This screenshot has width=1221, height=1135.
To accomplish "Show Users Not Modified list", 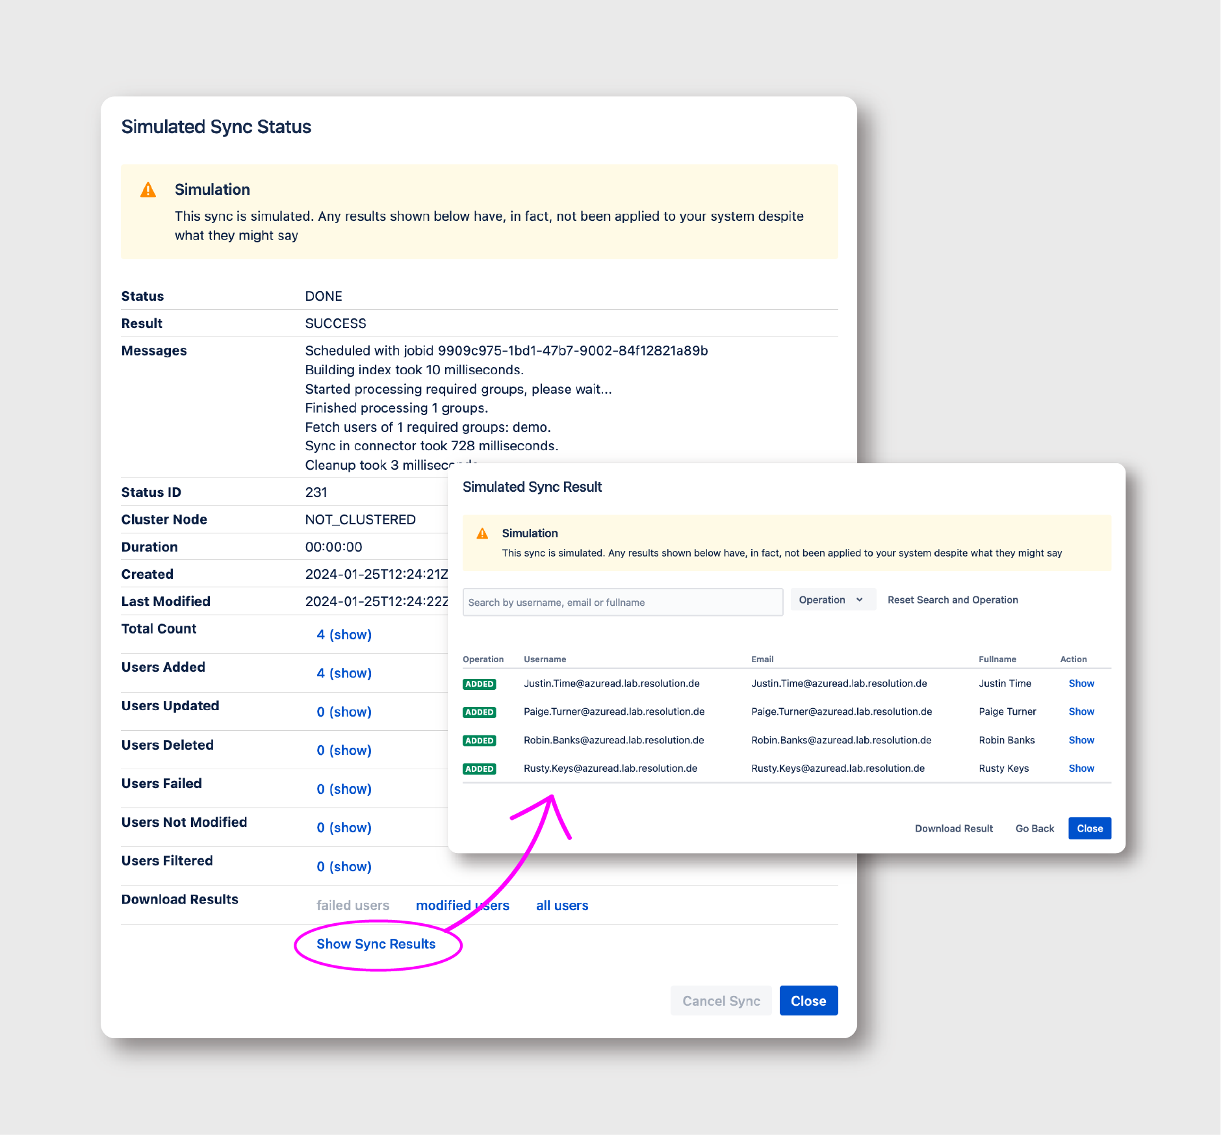I will coord(344,828).
